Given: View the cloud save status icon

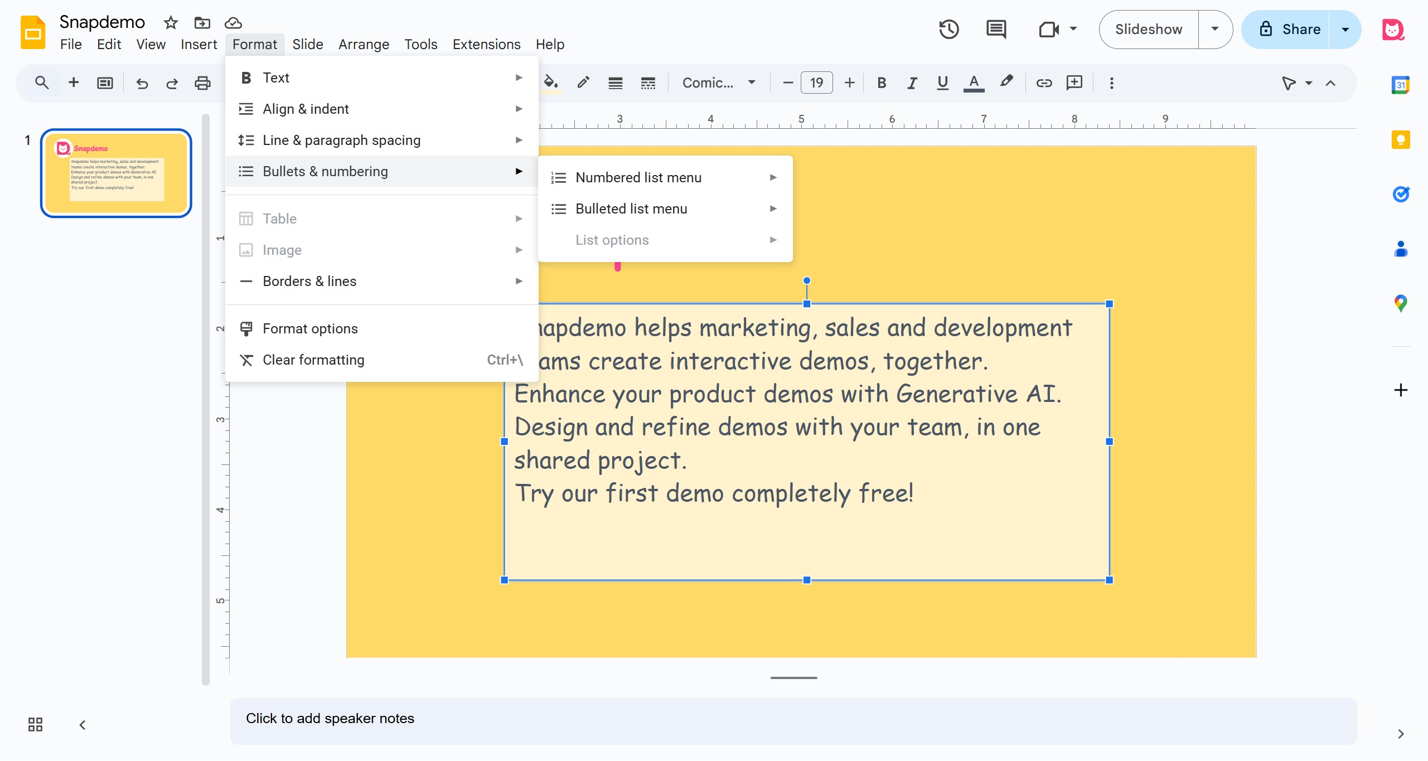Looking at the screenshot, I should pos(233,23).
